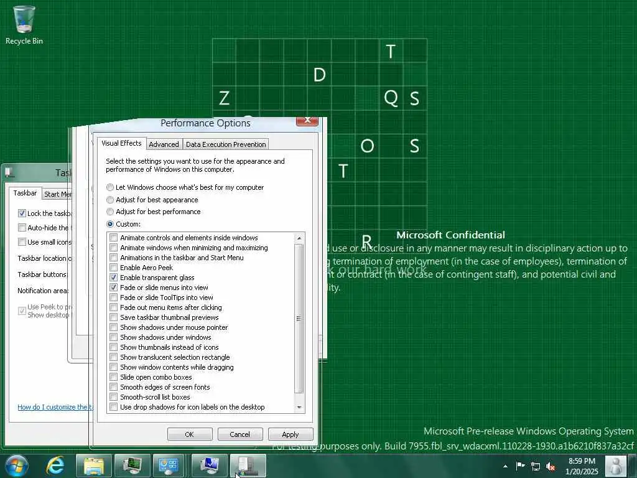Image resolution: width=637 pixels, height=478 pixels.
Task: Click the list scrollbar down arrow
Action: (299, 407)
